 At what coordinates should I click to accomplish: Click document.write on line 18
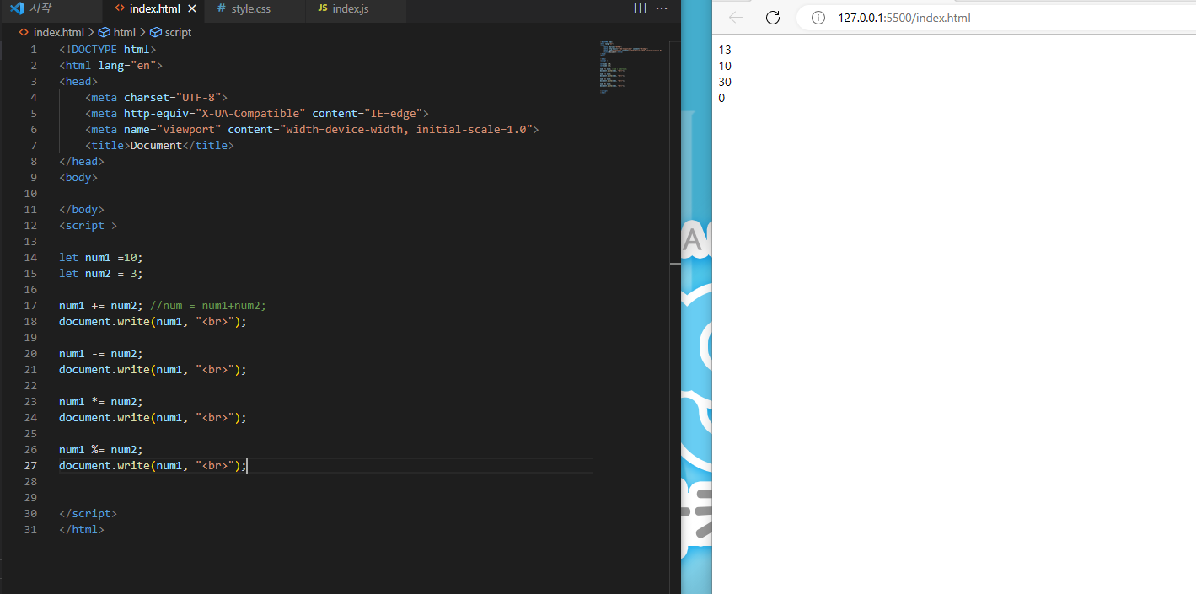(105, 322)
